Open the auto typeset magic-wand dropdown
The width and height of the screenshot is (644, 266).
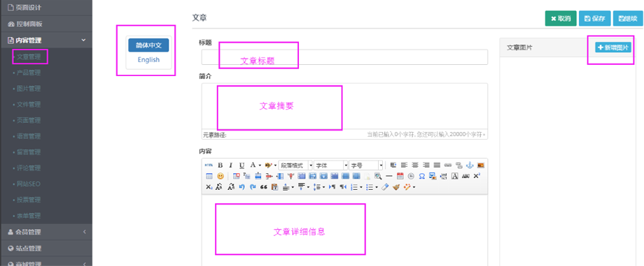tap(414, 187)
